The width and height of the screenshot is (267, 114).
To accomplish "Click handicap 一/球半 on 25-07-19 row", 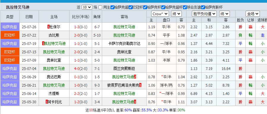I will (166, 43).
